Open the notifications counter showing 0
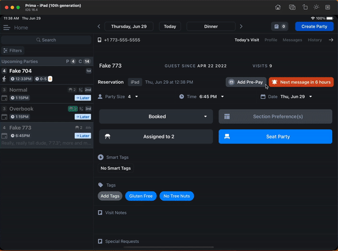 pyautogui.click(x=280, y=26)
